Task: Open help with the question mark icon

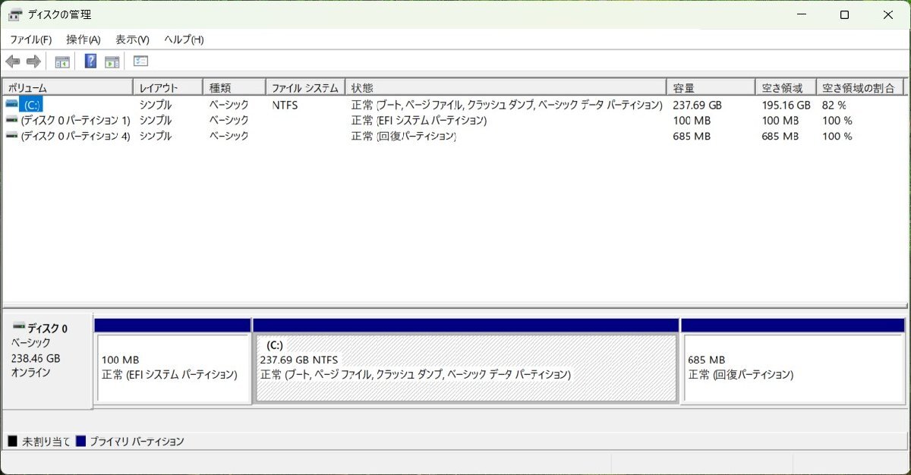Action: click(x=90, y=61)
